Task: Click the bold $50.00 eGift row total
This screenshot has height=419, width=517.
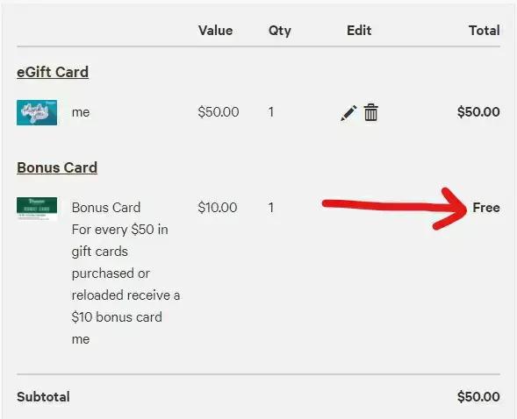Action: (478, 112)
